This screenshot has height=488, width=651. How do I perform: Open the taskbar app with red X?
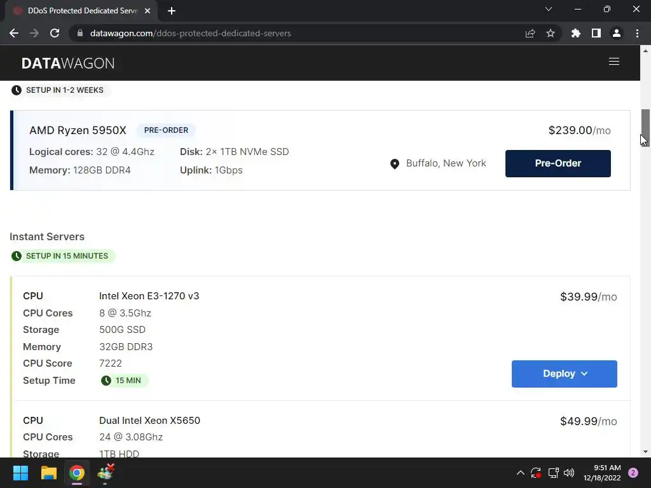pos(106,473)
